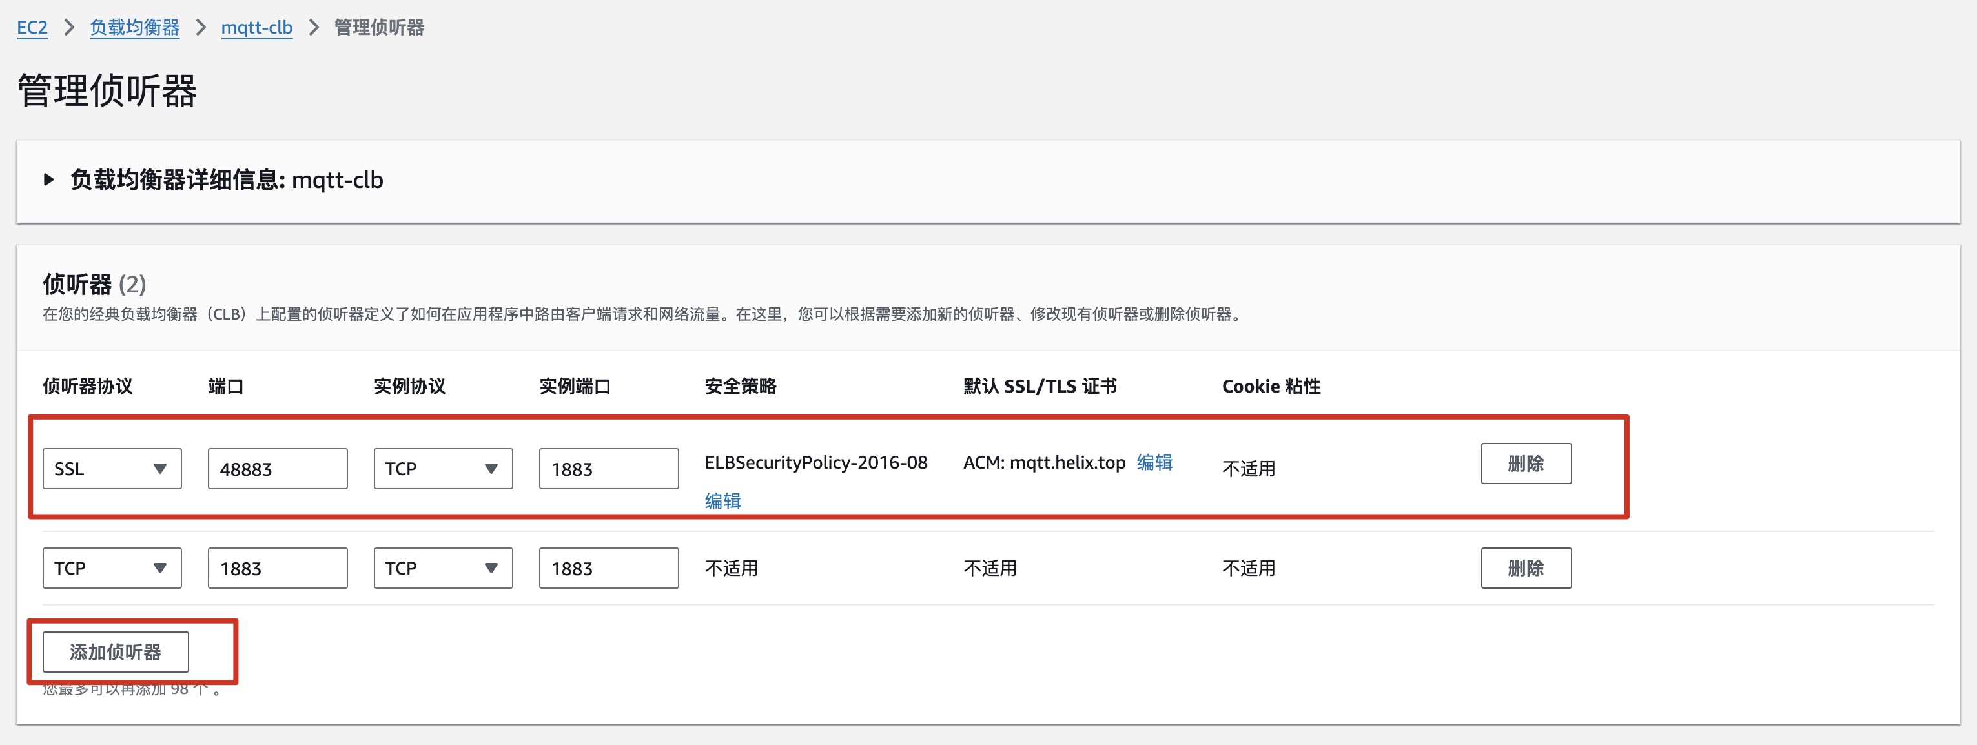
Task: Click the instance port field in the TCP row
Action: (x=608, y=567)
